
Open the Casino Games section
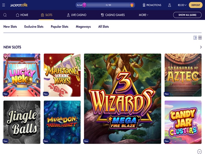pos(113,15)
